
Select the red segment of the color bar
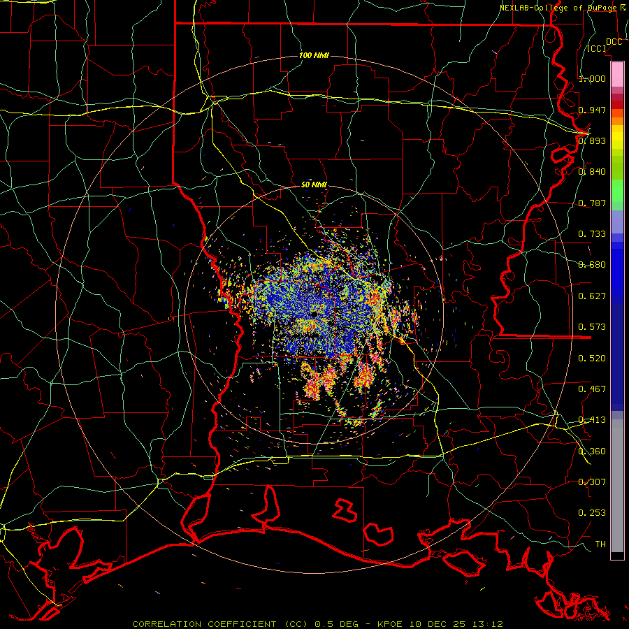coord(617,105)
